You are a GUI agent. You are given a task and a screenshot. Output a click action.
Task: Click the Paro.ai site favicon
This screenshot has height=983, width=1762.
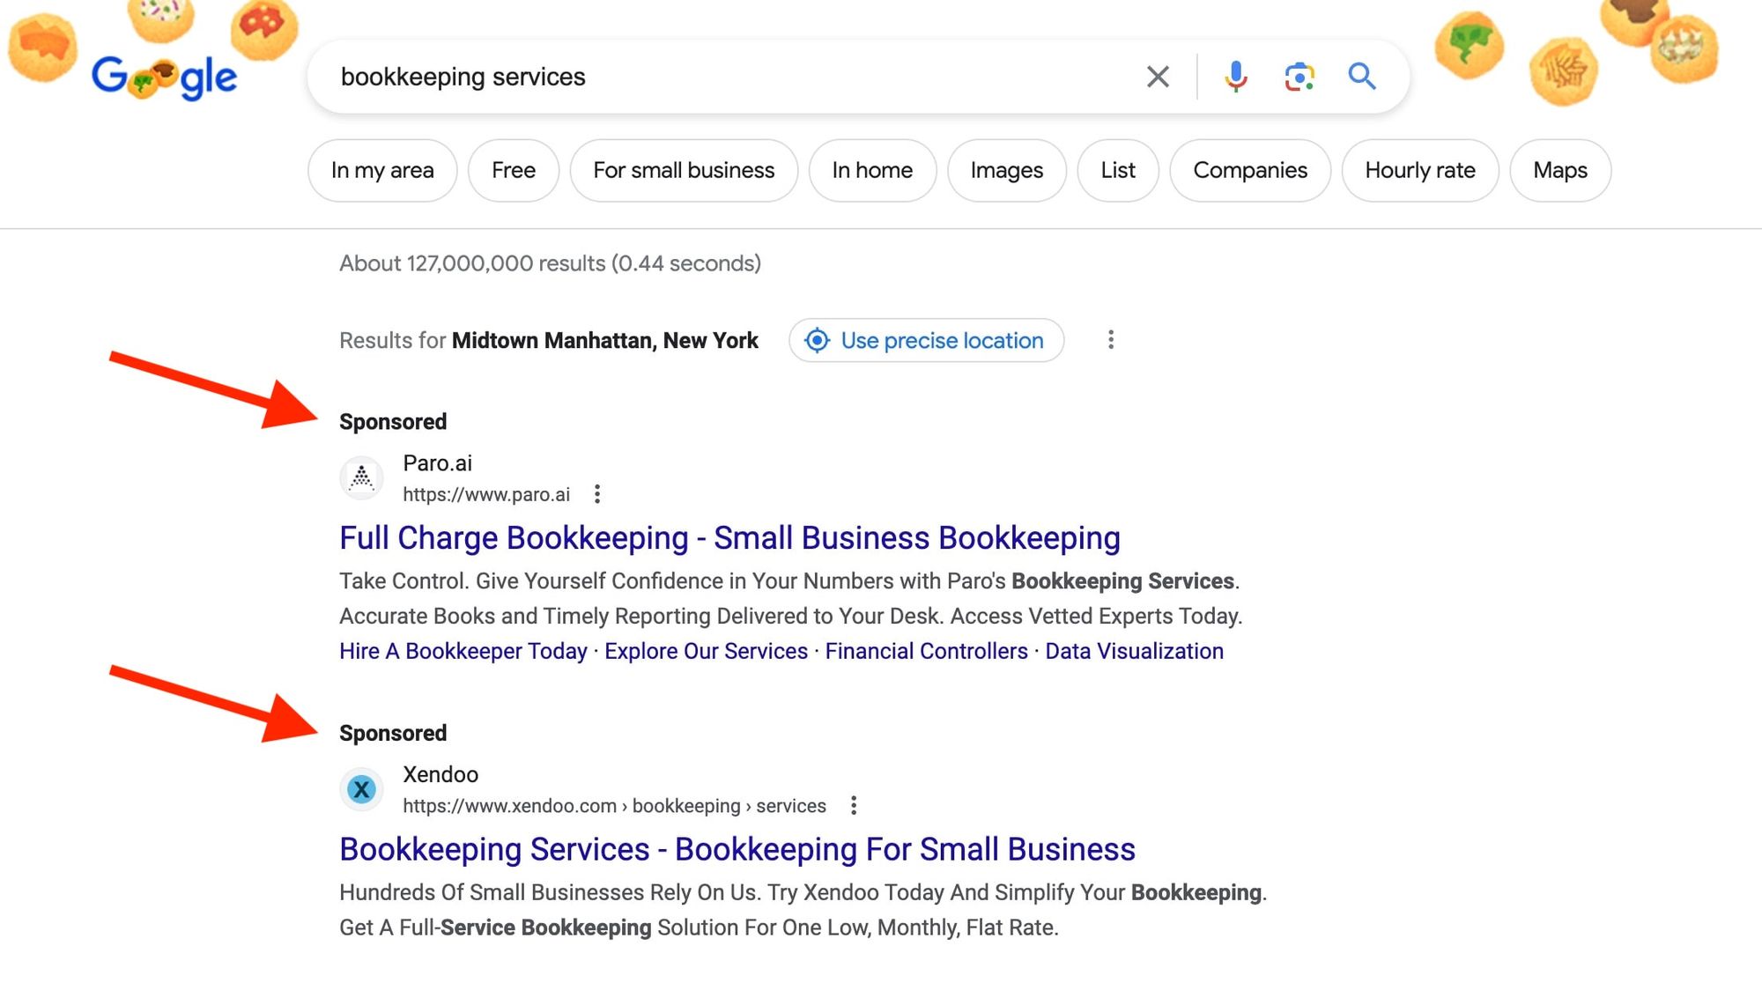(x=361, y=477)
